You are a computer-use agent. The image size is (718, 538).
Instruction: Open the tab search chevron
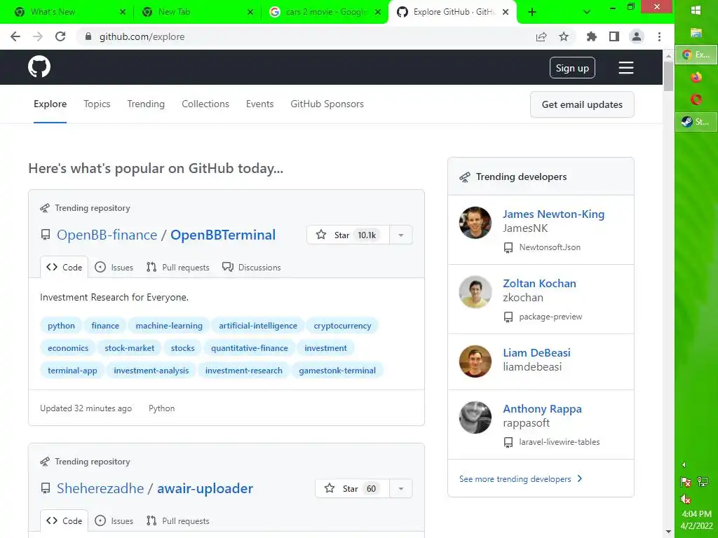coord(587,12)
